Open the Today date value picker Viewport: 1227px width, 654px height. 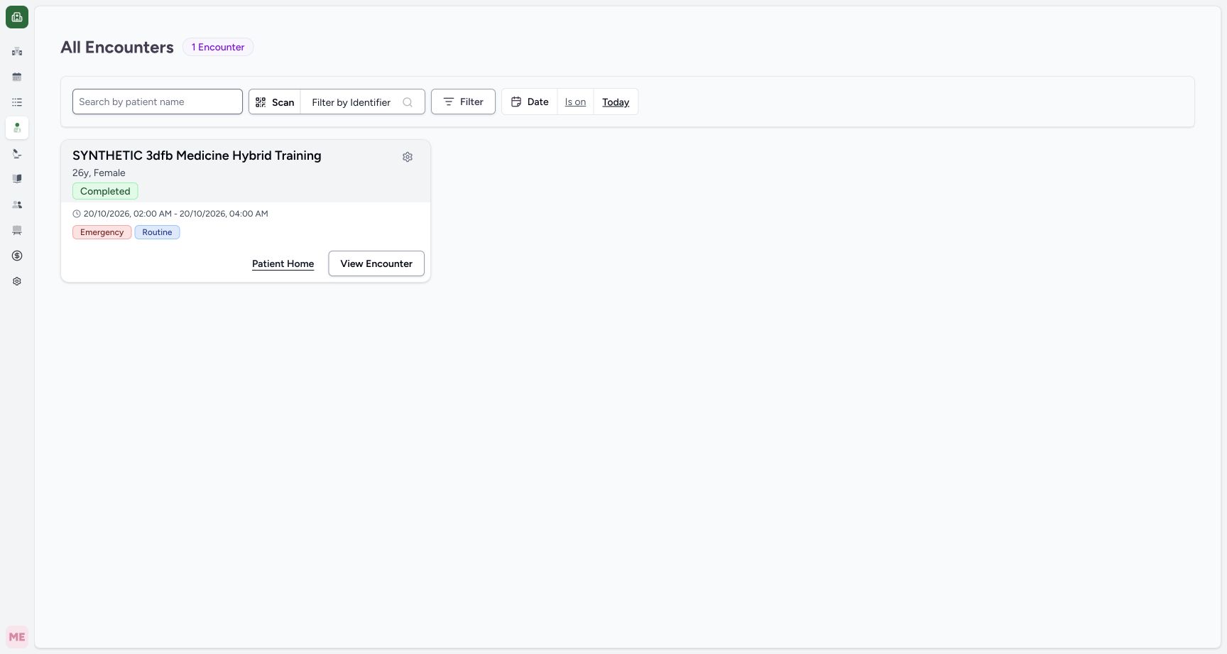[x=616, y=102]
